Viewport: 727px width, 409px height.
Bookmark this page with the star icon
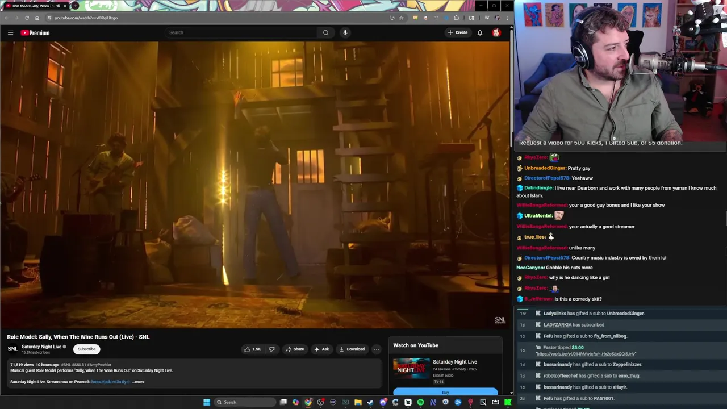[401, 18]
